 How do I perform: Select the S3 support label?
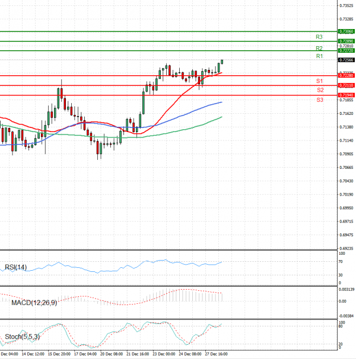(320, 100)
